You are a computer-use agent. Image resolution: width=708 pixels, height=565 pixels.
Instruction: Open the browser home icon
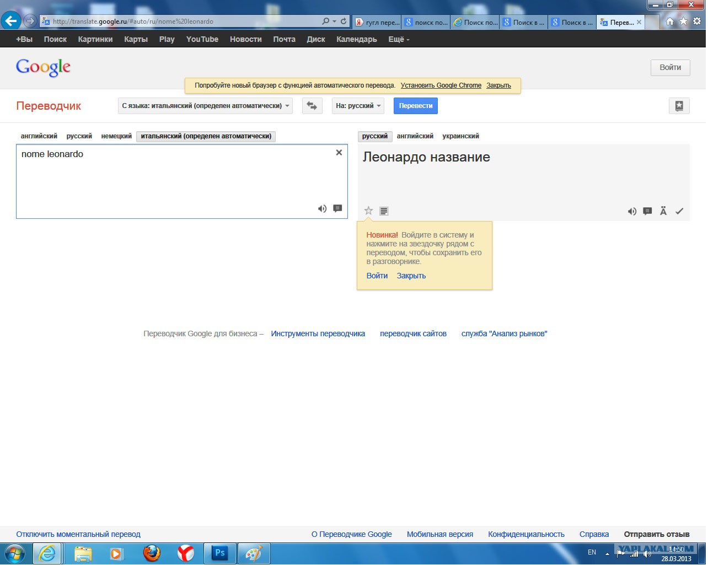click(670, 21)
